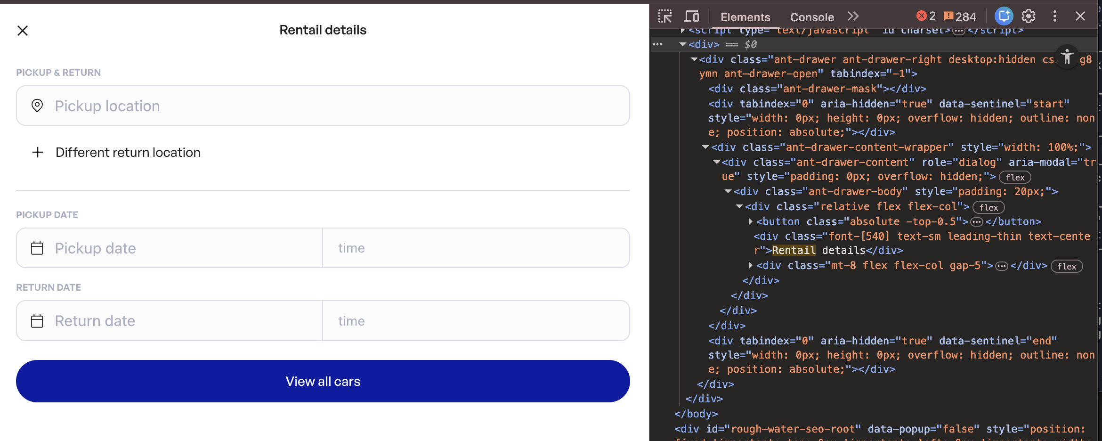The image size is (1102, 441).
Task: Click the RETURN DATE label
Action: (x=49, y=287)
